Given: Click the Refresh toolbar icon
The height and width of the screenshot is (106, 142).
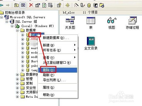Looking at the screenshot, I should point(44,5).
